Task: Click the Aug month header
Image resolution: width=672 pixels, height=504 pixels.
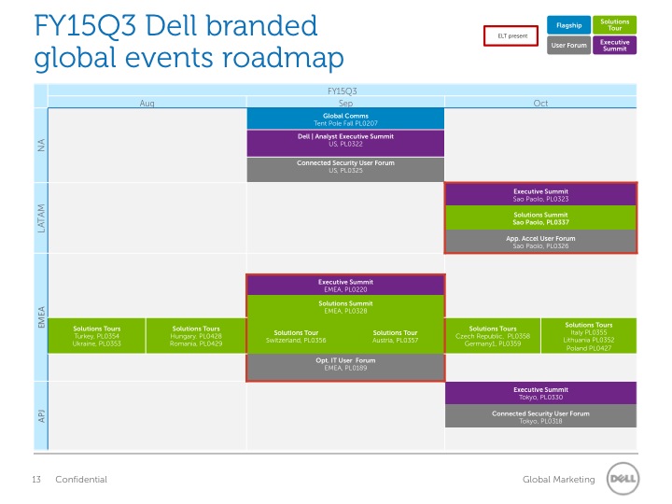Action: (x=147, y=103)
